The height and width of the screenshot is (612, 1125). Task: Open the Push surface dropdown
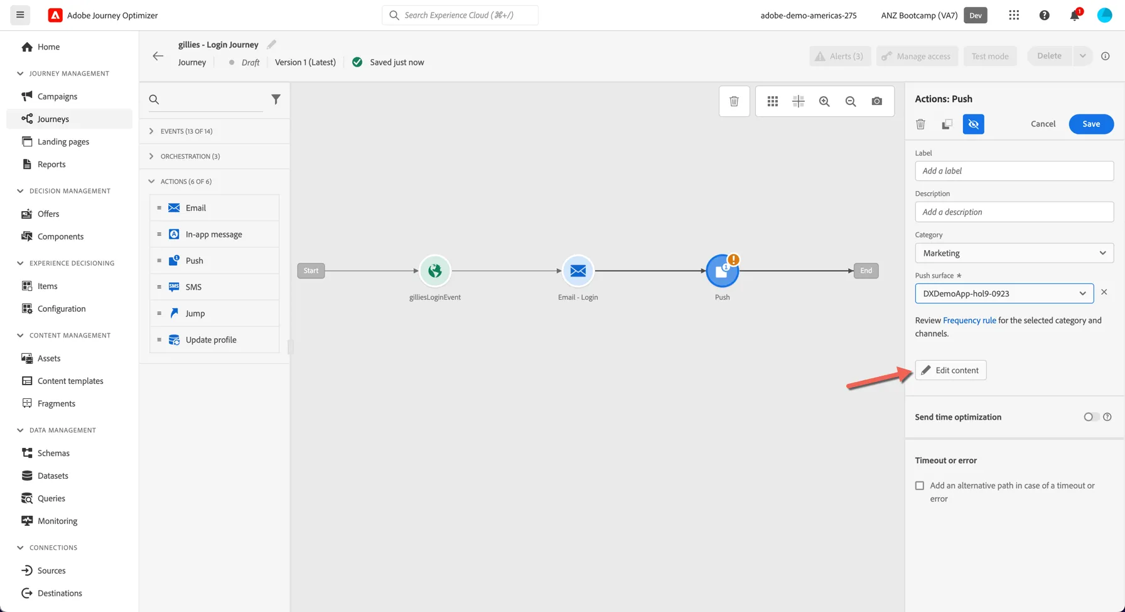1004,293
